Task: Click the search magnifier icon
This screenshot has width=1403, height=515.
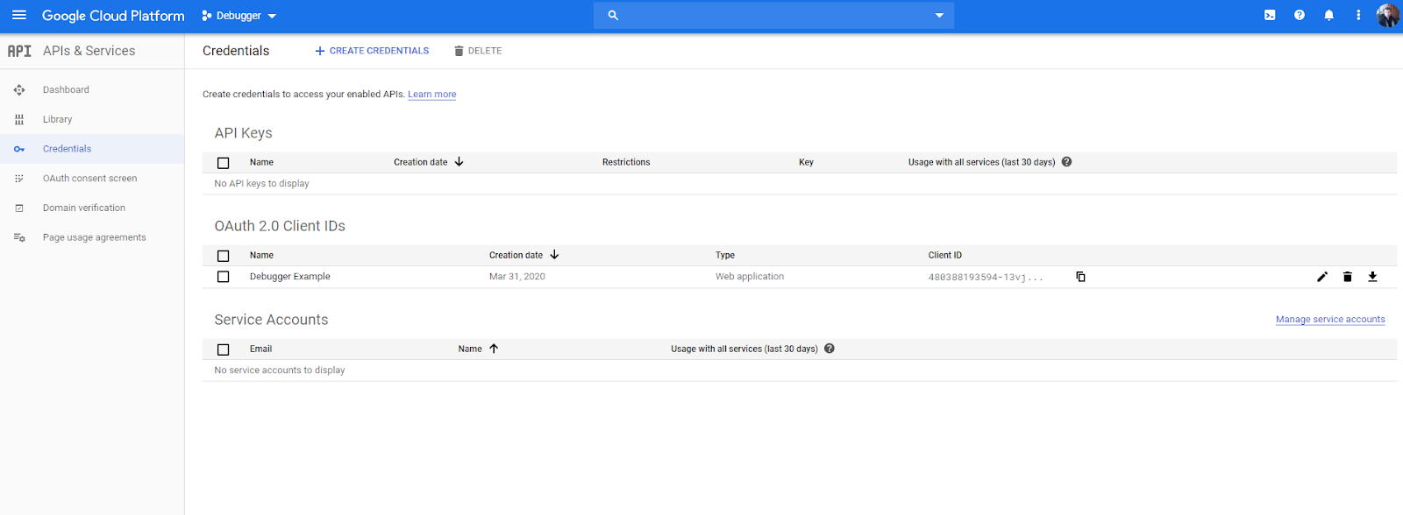Action: click(x=613, y=15)
